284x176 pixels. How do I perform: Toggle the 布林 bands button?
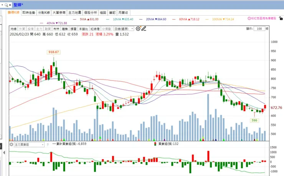coord(56,29)
